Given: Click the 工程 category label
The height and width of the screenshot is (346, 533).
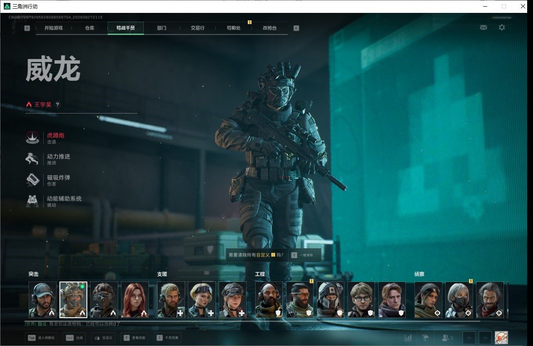Looking at the screenshot, I should click(x=260, y=274).
